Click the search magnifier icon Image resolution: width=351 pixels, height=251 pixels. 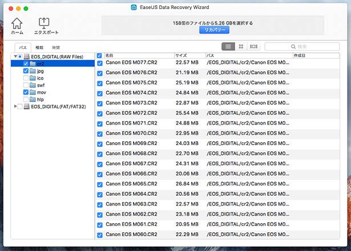click(293, 47)
